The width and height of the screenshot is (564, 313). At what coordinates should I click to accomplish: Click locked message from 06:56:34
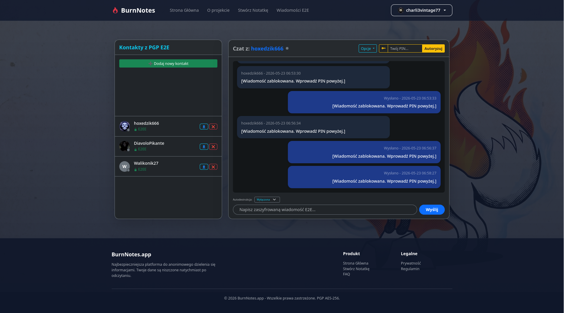313,127
